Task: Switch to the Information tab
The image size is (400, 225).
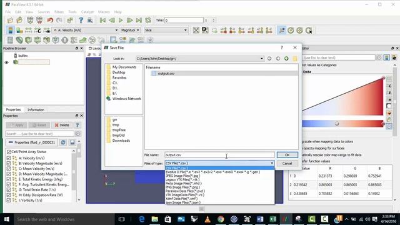Action: pos(36,110)
